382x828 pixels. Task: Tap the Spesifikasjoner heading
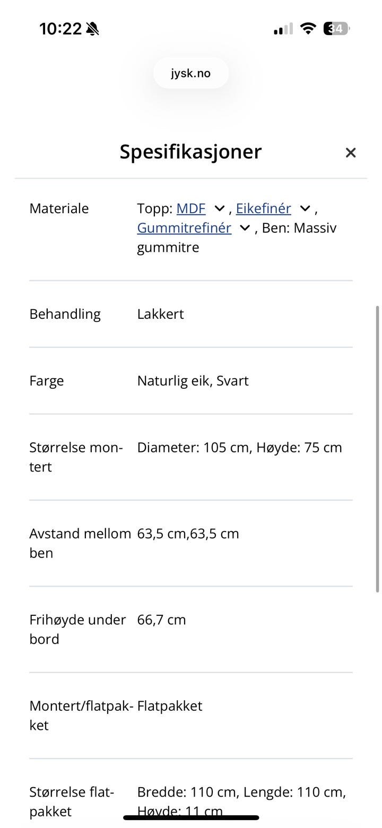pyautogui.click(x=191, y=152)
